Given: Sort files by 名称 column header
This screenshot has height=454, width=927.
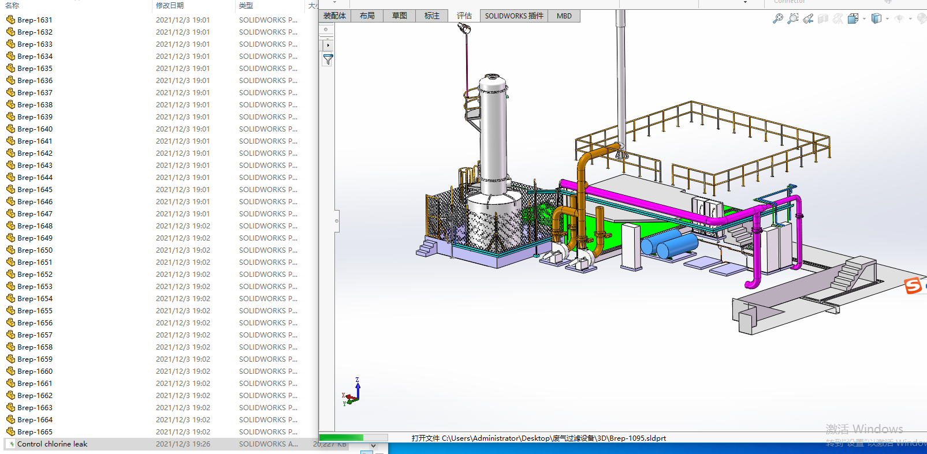Looking at the screenshot, I should (12, 5).
